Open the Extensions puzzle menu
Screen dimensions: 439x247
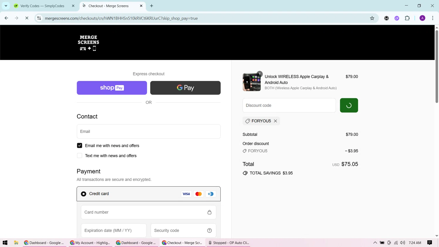[407, 18]
